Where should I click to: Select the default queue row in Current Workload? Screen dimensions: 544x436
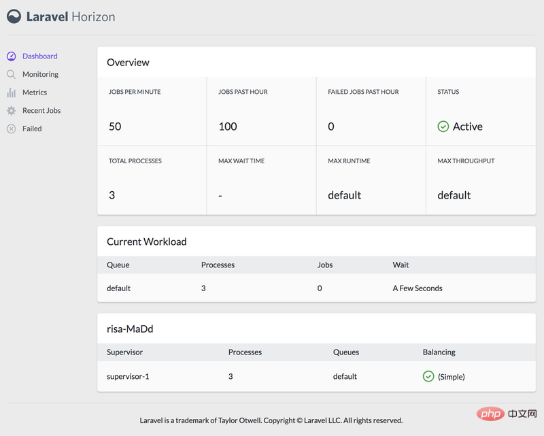(316, 288)
